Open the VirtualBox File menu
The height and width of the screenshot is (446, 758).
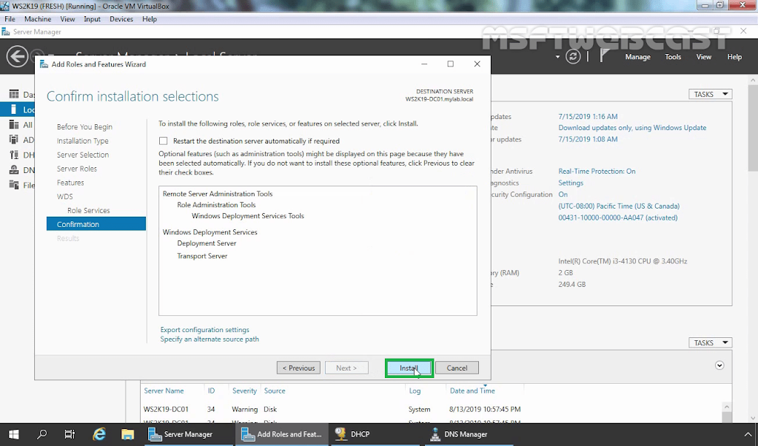pyautogui.click(x=10, y=18)
